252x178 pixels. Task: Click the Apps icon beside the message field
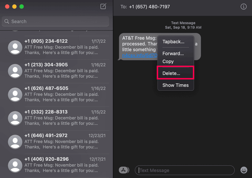124,170
